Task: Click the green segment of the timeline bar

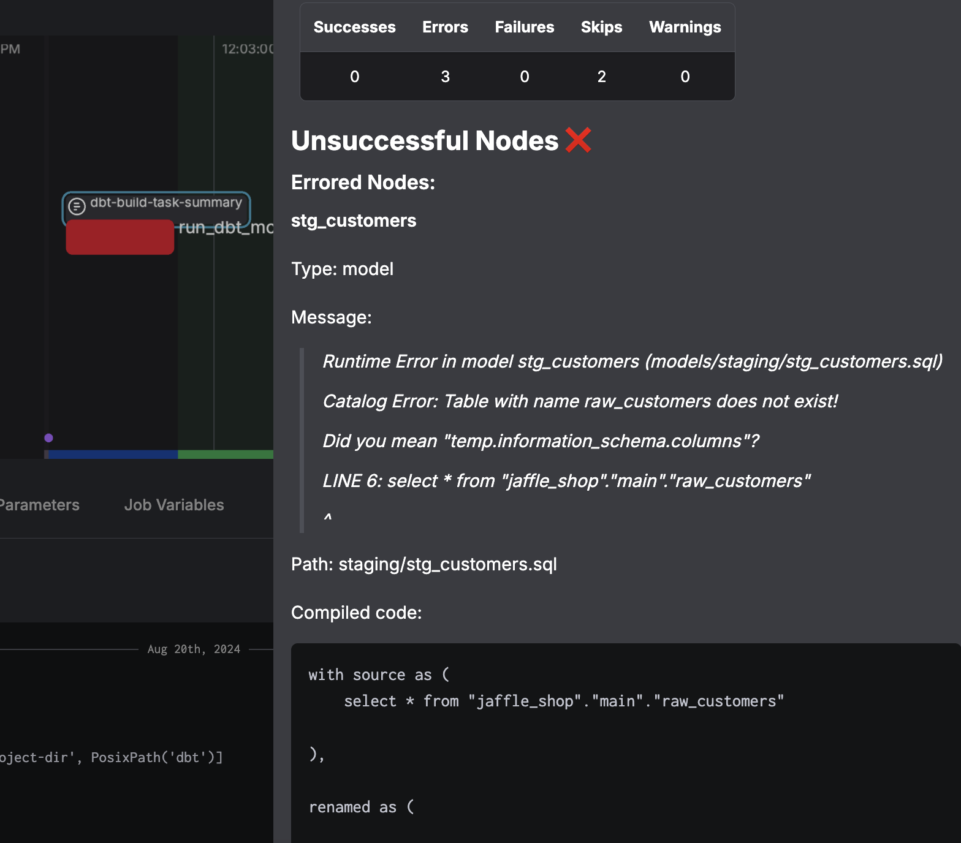Action: pyautogui.click(x=226, y=455)
